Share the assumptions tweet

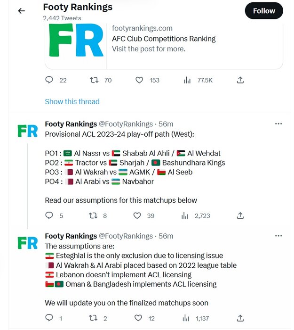240,318
